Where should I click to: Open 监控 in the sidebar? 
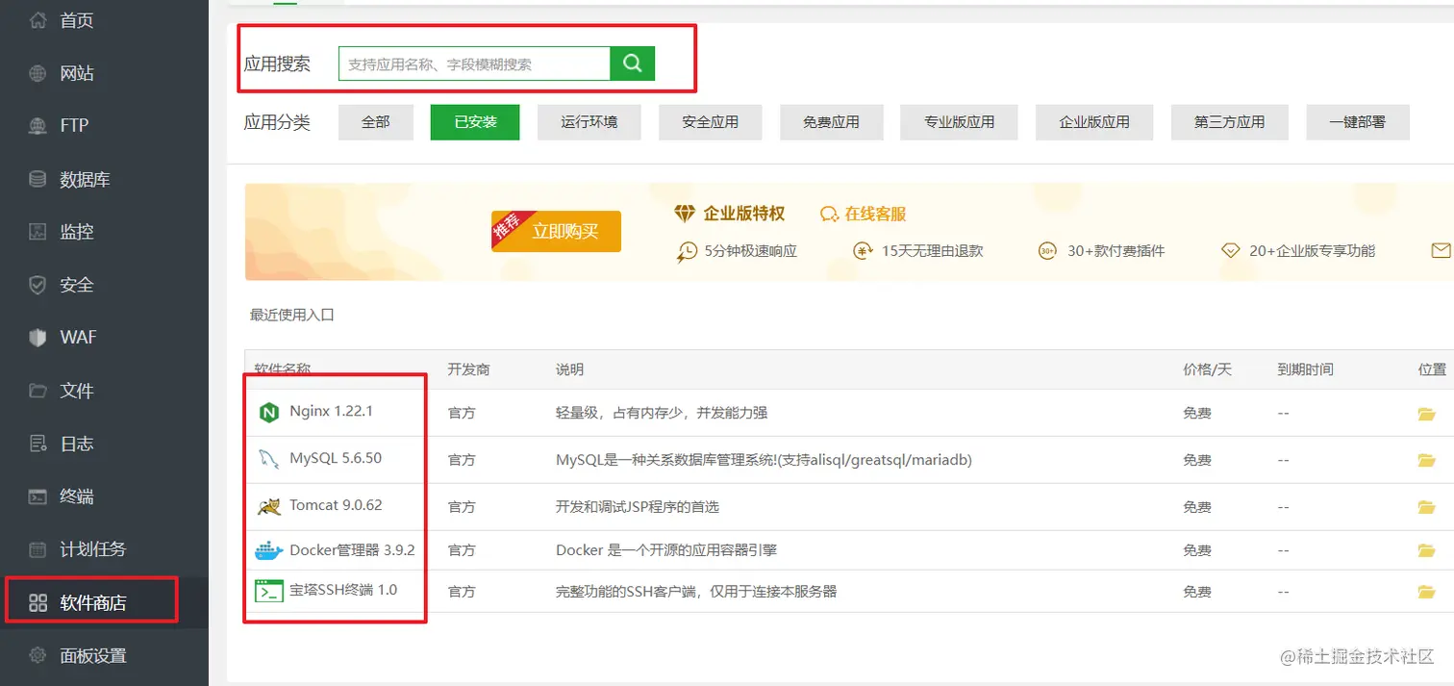[x=77, y=232]
